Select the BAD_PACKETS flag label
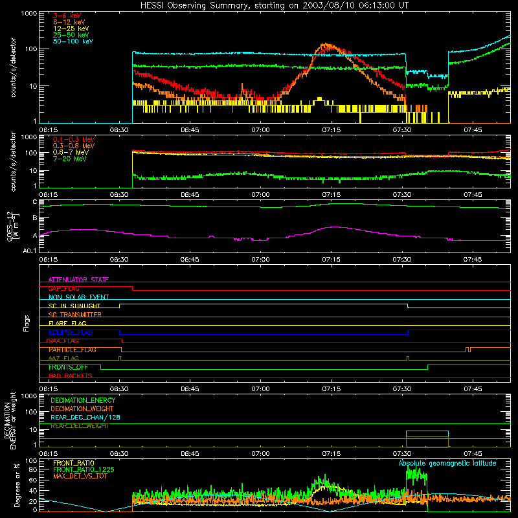518x518 pixels. 71,376
